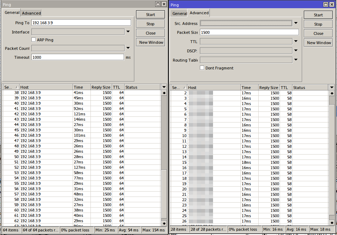Switch to General tab in right window

click(180, 14)
